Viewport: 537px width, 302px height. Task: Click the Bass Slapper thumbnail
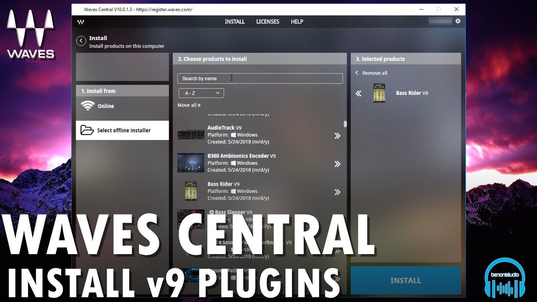(x=191, y=219)
